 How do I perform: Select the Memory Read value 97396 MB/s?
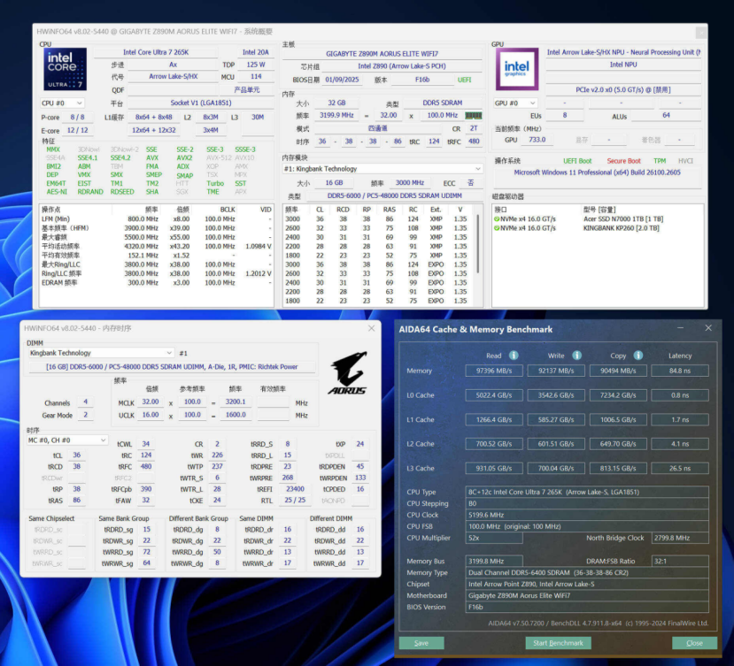pos(494,371)
